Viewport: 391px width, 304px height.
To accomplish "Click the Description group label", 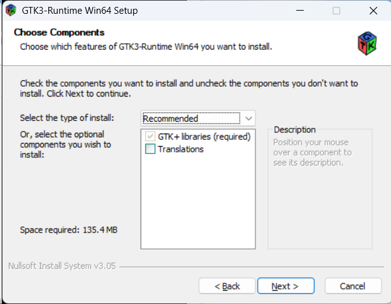I will coord(295,130).
